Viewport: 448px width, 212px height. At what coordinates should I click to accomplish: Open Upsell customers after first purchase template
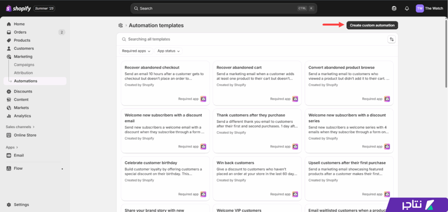[349, 178]
